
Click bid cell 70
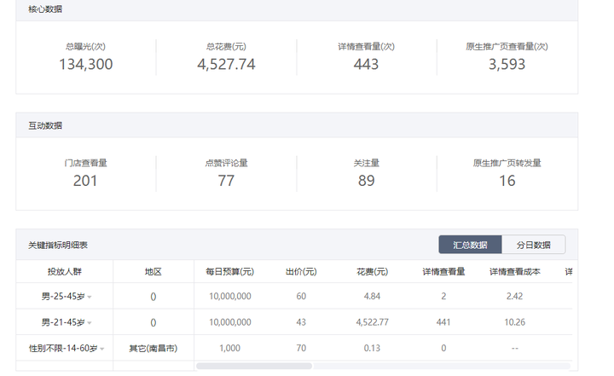pyautogui.click(x=301, y=348)
